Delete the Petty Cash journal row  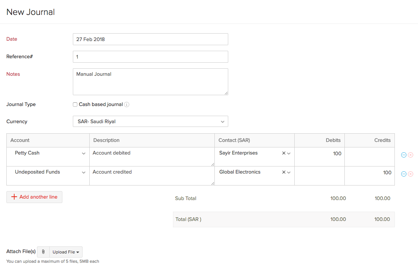(411, 155)
